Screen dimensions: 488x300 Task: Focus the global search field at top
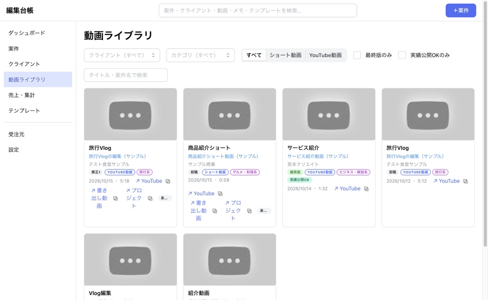click(258, 10)
